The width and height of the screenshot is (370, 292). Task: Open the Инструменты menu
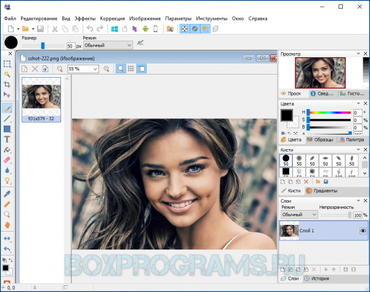coord(212,18)
